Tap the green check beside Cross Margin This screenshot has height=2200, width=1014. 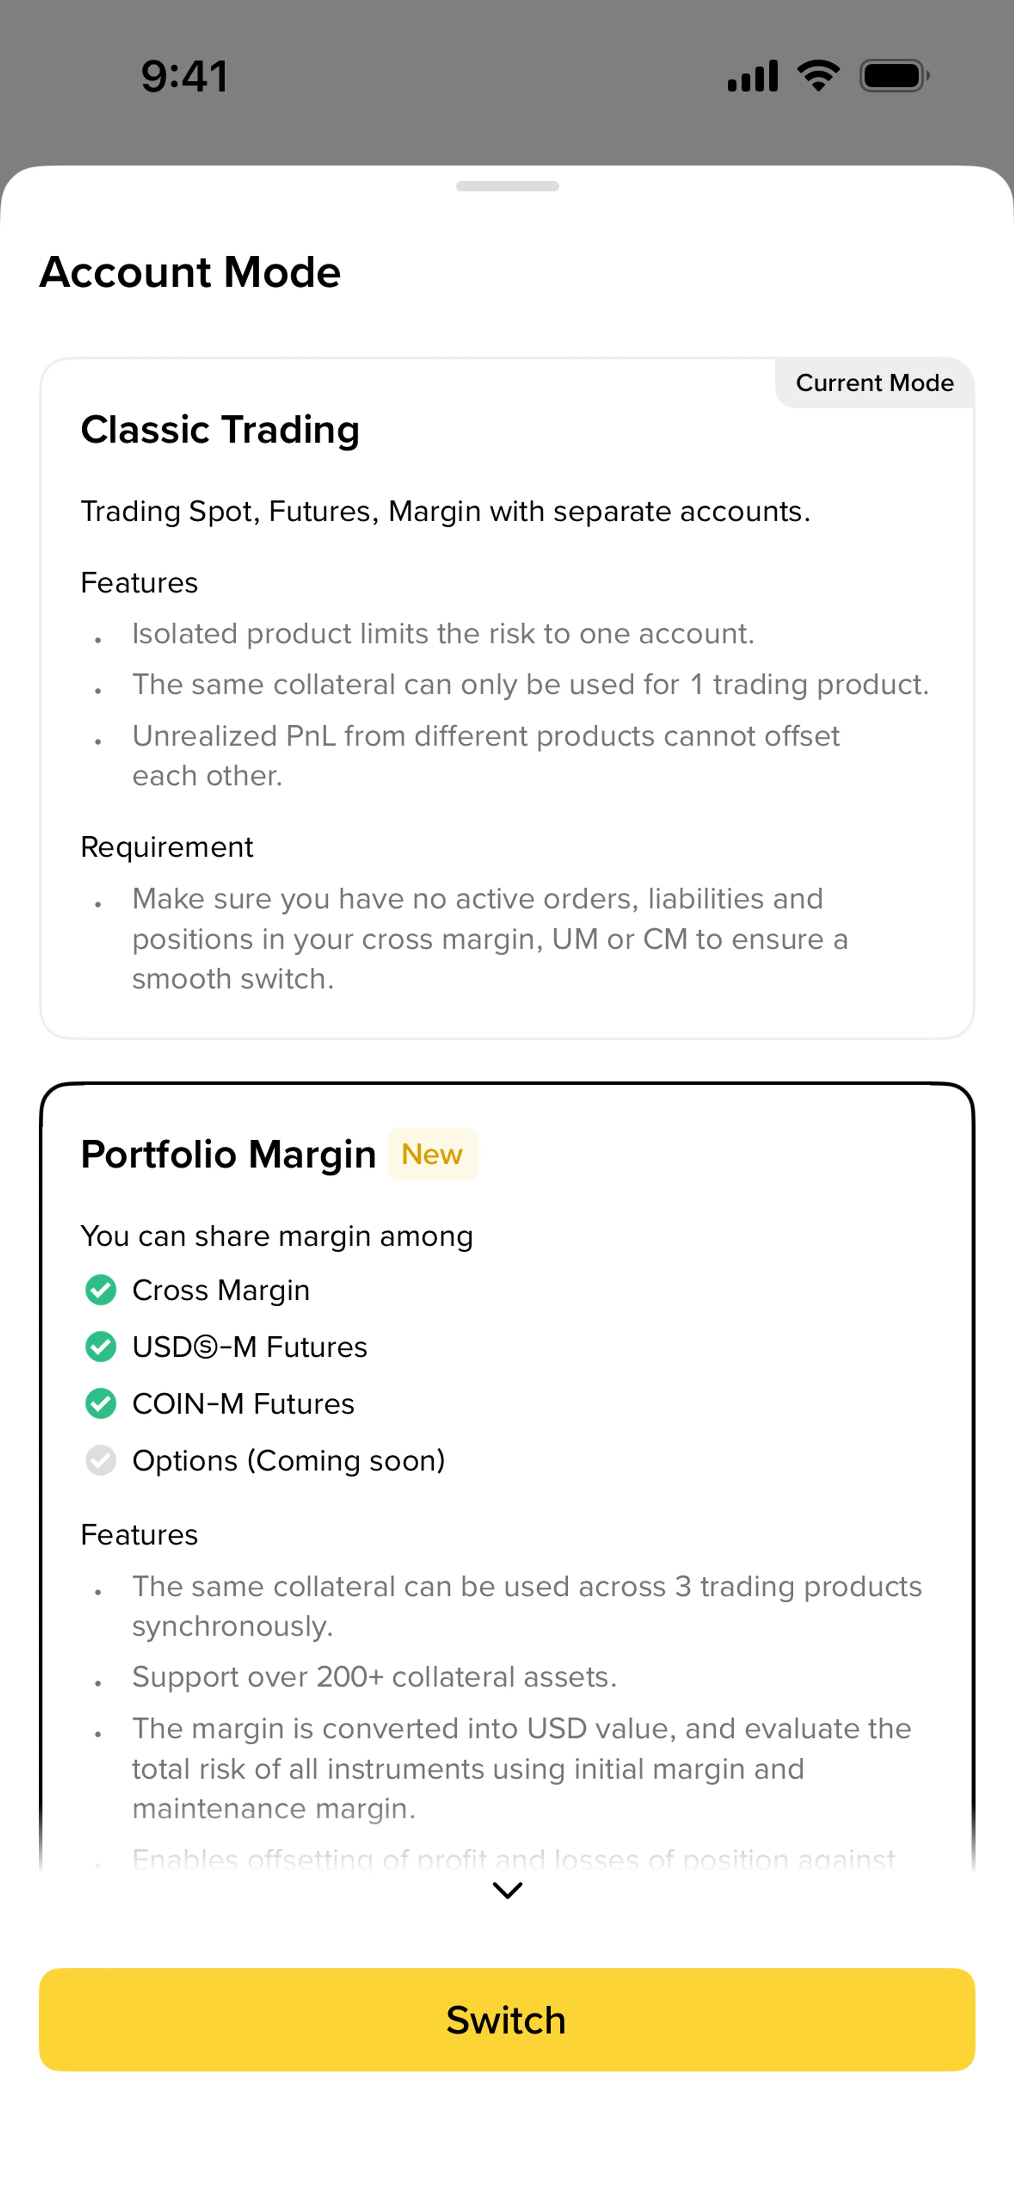101,1290
